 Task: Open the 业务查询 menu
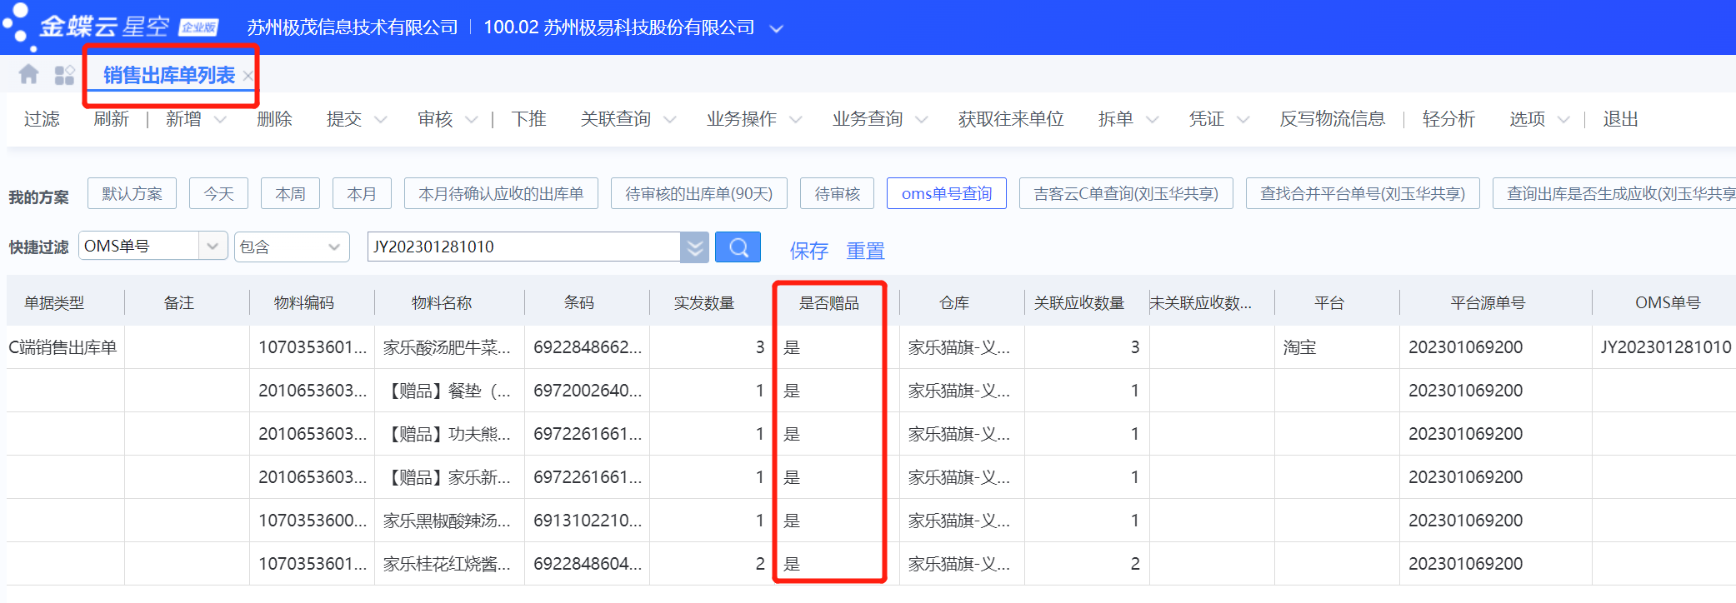pos(879,119)
